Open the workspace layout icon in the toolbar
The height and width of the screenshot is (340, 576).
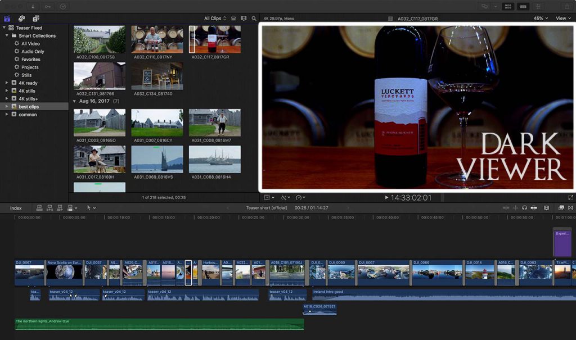click(x=485, y=7)
